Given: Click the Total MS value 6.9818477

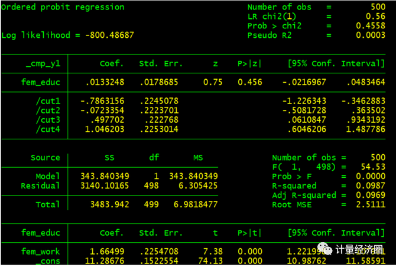Looking at the screenshot, I should tap(196, 204).
